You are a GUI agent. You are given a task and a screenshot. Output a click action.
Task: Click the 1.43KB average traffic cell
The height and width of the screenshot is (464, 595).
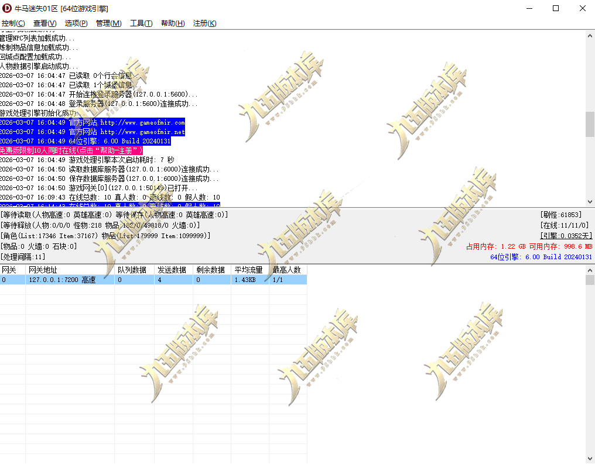pyautogui.click(x=249, y=280)
